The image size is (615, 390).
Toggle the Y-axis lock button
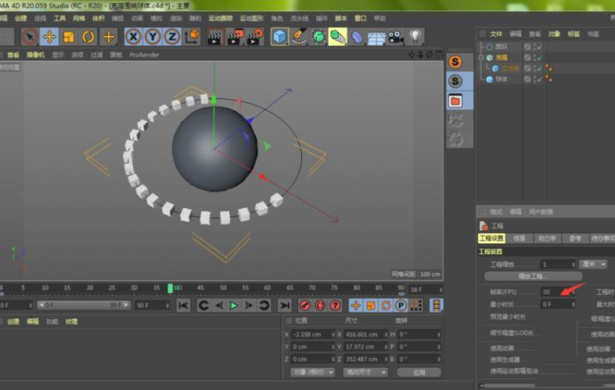point(153,37)
